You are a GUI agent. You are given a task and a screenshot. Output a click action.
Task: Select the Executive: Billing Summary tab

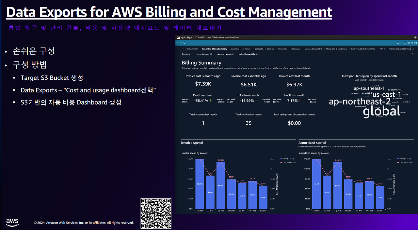tap(215, 49)
